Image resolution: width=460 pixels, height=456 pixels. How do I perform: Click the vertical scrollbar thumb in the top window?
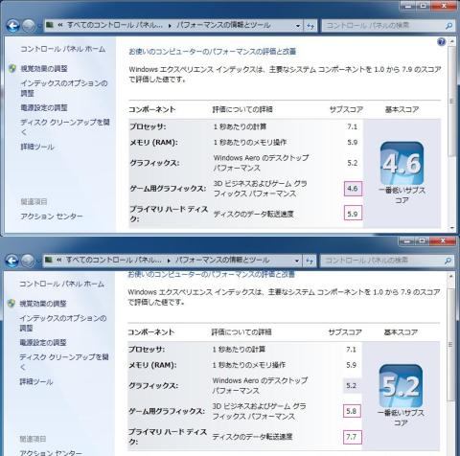click(x=451, y=102)
